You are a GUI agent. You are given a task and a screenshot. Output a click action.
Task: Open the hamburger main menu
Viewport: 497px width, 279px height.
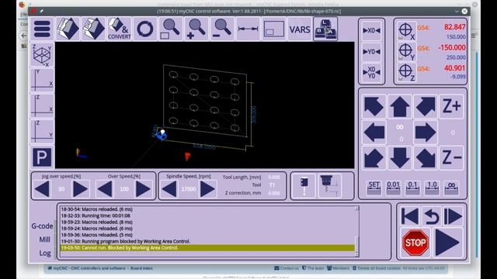pyautogui.click(x=42, y=29)
